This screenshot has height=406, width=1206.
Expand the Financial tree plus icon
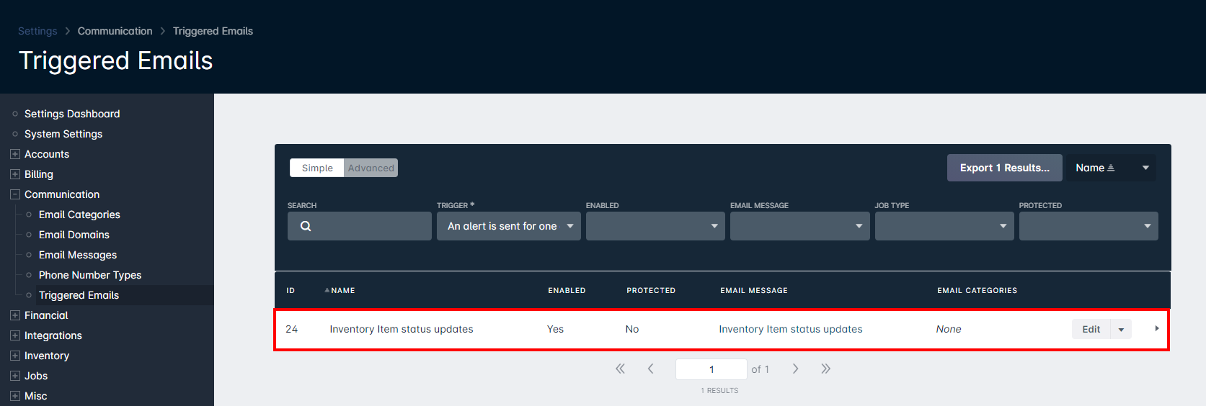pyautogui.click(x=14, y=315)
